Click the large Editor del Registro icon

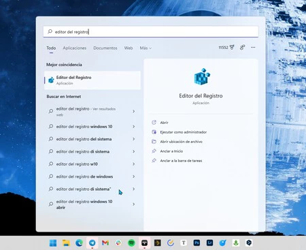pyautogui.click(x=202, y=76)
